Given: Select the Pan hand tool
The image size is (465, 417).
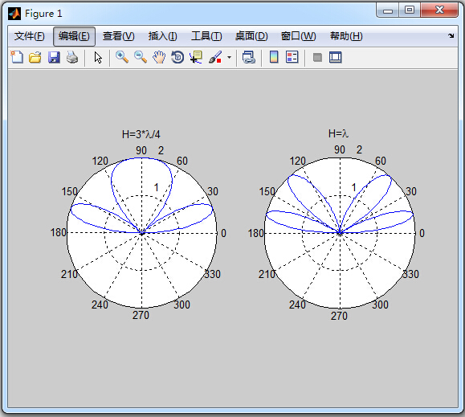Looking at the screenshot, I should 159,57.
